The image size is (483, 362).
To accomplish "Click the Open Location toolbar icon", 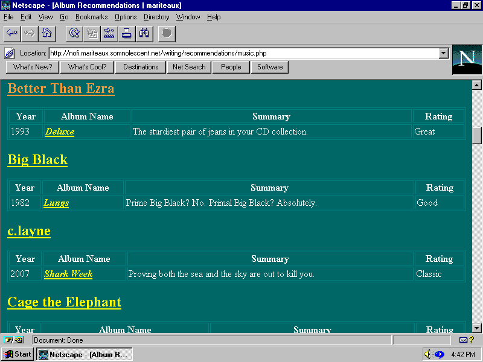I will point(109,33).
